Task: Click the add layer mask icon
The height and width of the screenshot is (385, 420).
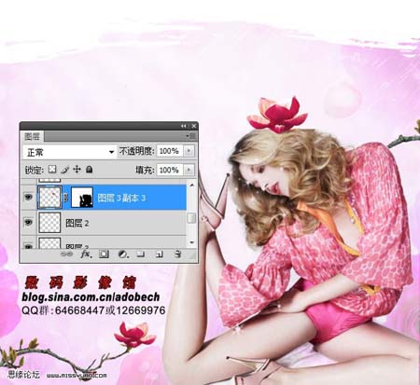Action: 104,254
